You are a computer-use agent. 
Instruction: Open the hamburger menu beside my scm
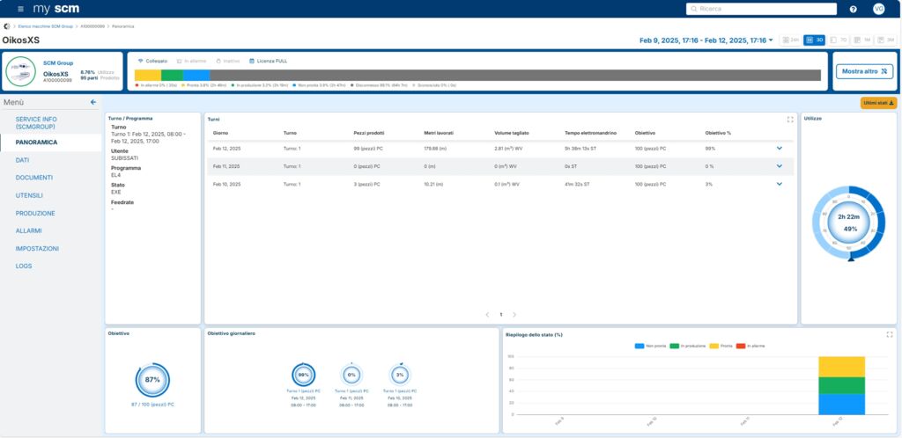[x=20, y=9]
